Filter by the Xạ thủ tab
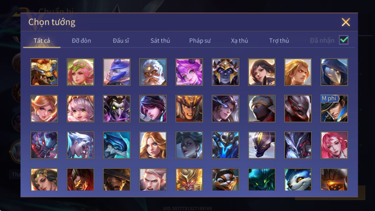The image size is (375, 211). (239, 40)
